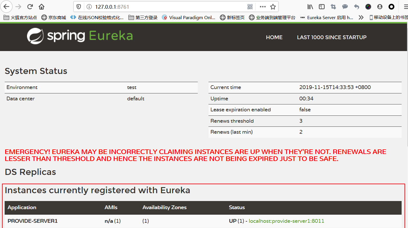The height and width of the screenshot is (228, 408).
Task: Open the Firefox hamburger menu
Action: click(405, 7)
